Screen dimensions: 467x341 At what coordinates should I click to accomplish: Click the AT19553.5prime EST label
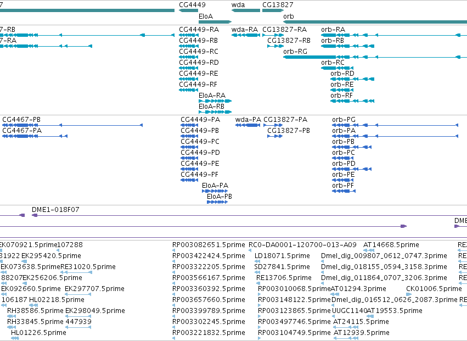pos(395,311)
